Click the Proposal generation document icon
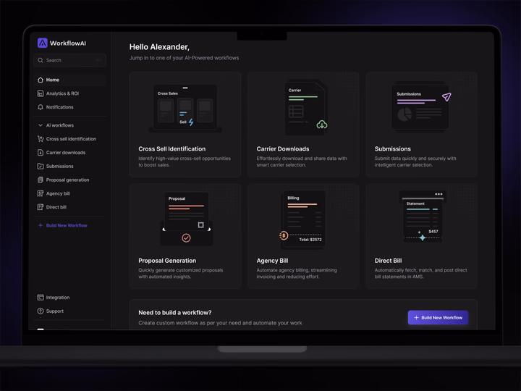 point(41,180)
